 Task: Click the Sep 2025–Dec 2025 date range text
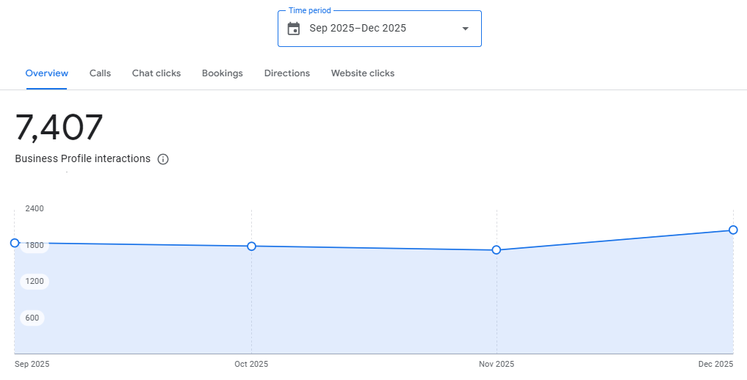358,28
